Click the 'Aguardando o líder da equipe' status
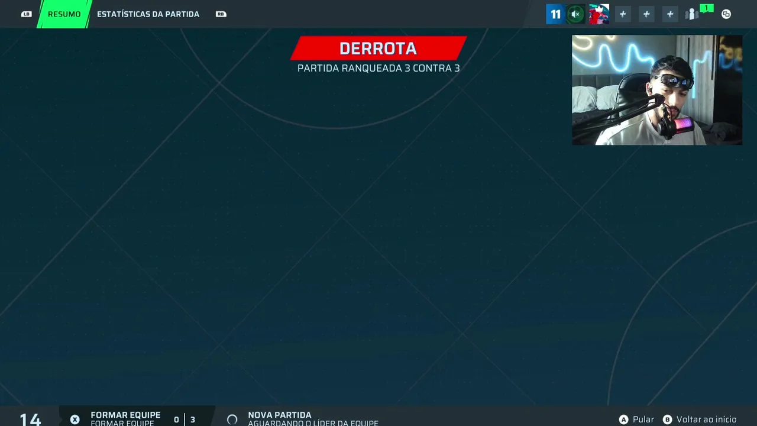 coord(313,423)
